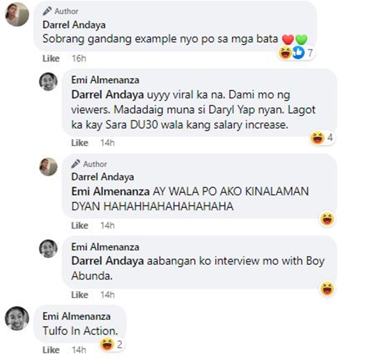Click the Author pencil icon on Darrel's reply

75,163
